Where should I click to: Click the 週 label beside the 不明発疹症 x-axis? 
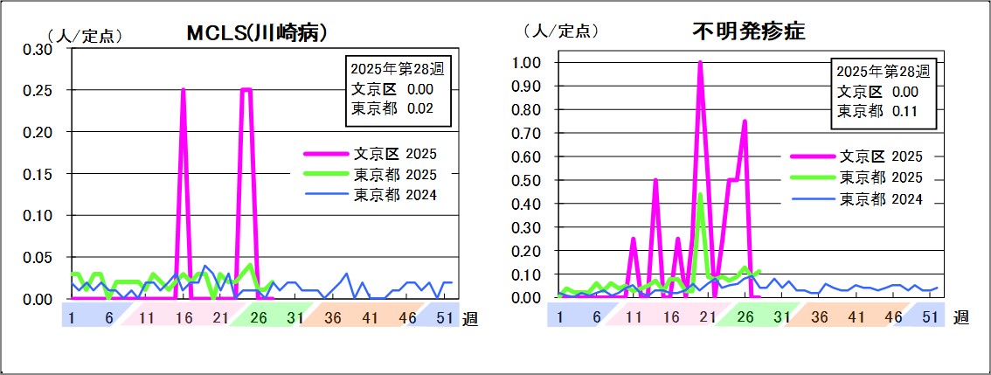(960, 317)
